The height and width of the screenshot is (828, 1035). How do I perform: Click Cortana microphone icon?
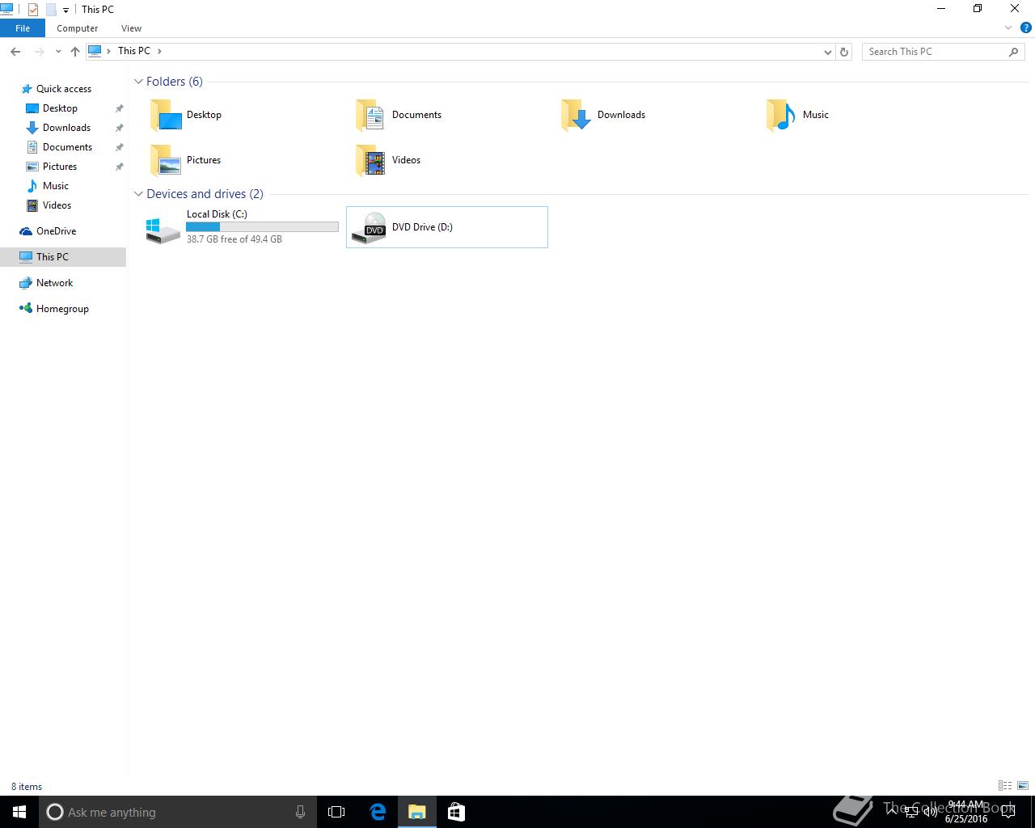point(300,812)
